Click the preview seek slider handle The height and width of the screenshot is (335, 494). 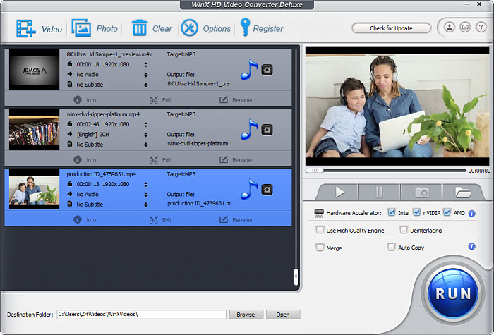[314, 171]
